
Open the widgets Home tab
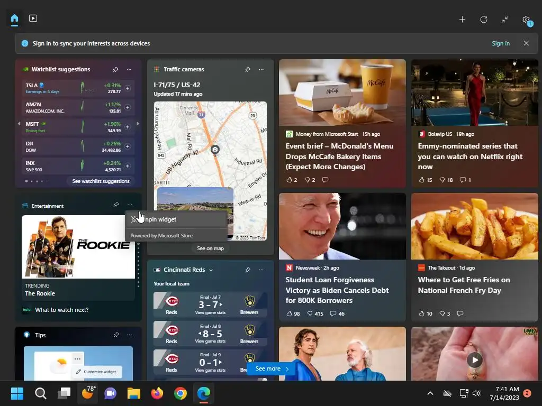(x=14, y=19)
